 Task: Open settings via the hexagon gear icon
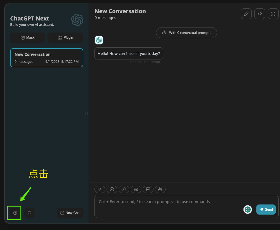tap(15, 213)
